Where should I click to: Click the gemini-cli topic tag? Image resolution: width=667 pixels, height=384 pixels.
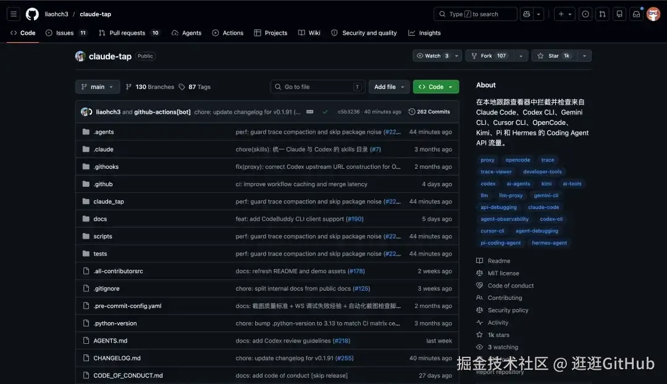point(546,196)
